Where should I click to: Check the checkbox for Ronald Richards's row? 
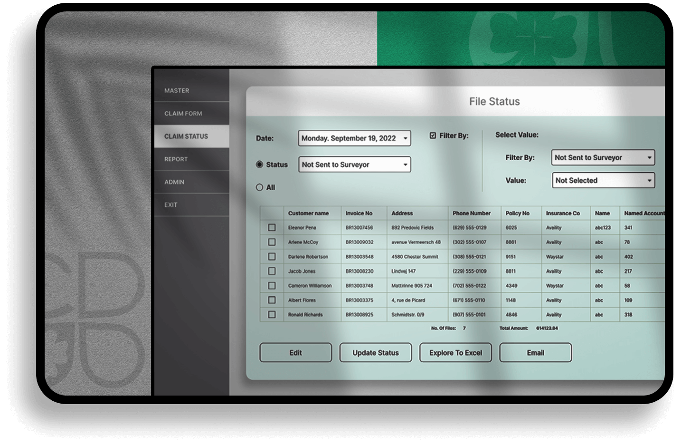pyautogui.click(x=272, y=314)
